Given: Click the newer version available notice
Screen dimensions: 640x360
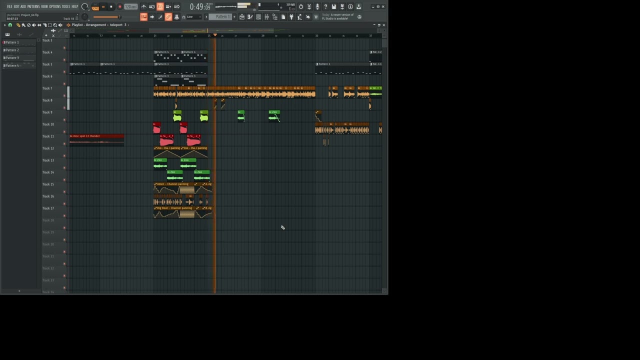Looking at the screenshot, I should pyautogui.click(x=338, y=17).
